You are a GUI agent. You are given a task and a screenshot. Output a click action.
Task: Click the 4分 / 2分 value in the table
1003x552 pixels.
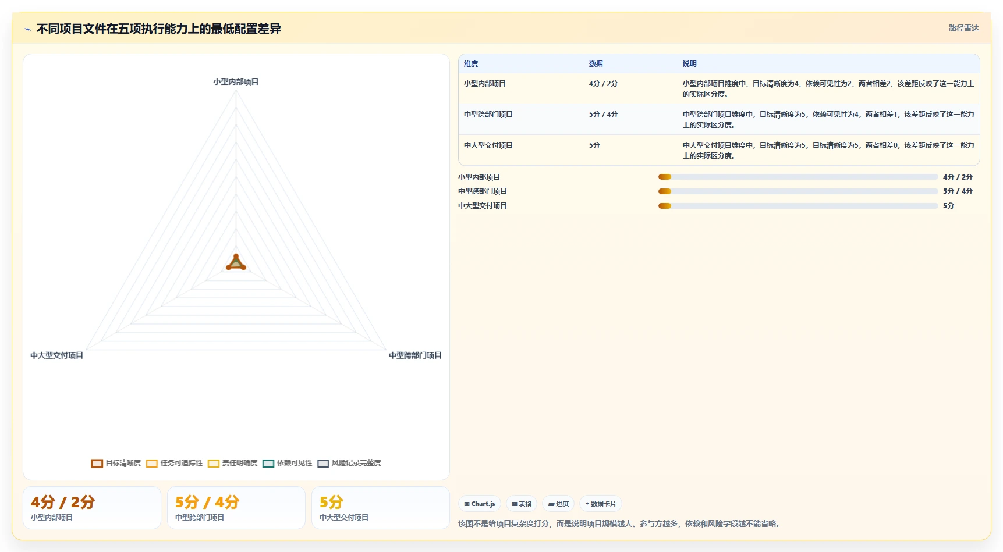[603, 84]
